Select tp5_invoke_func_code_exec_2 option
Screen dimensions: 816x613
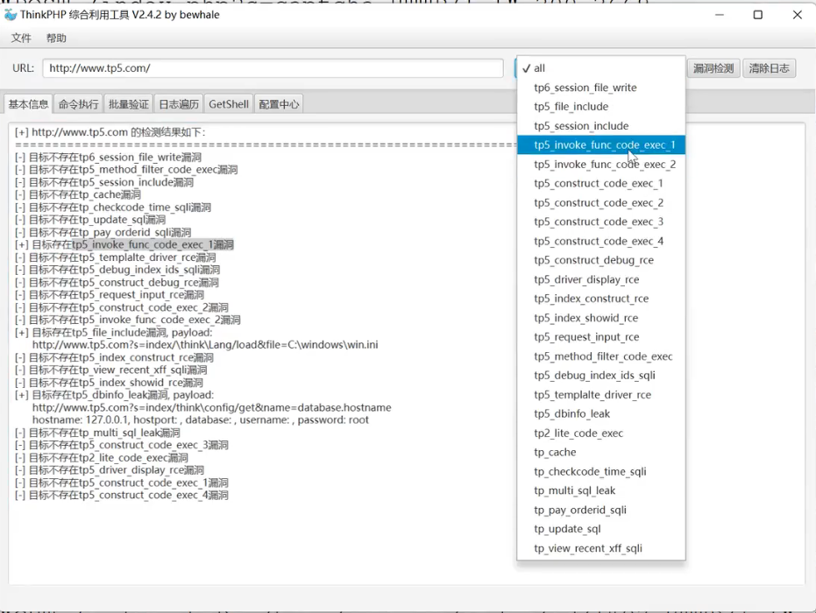click(x=601, y=165)
